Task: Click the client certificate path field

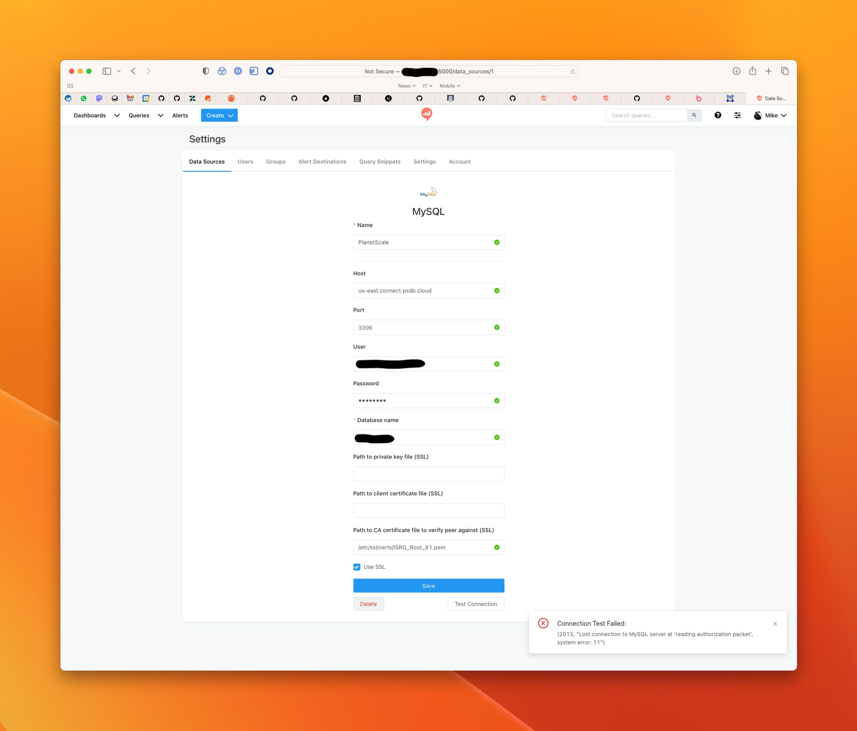Action: (428, 511)
